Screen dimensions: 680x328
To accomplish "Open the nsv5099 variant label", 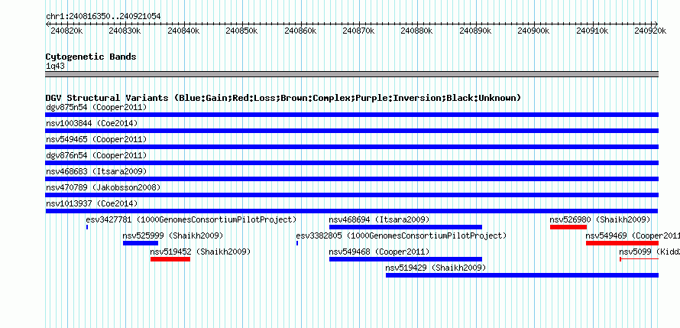I will (x=649, y=252).
